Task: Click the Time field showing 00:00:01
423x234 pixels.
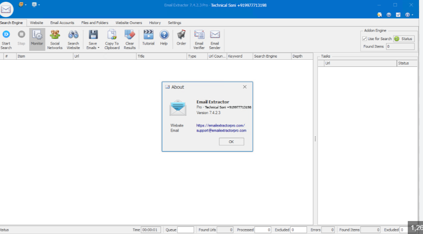Action: pos(151,230)
